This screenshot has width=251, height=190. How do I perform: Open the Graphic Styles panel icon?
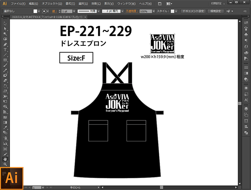pos(246,94)
